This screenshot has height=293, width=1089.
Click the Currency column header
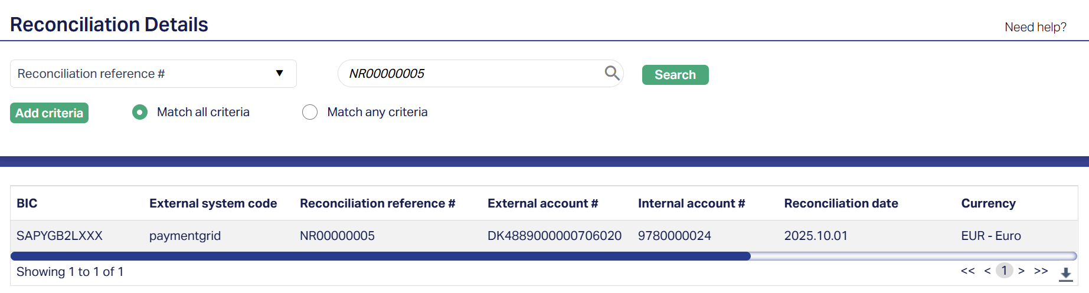coord(988,203)
